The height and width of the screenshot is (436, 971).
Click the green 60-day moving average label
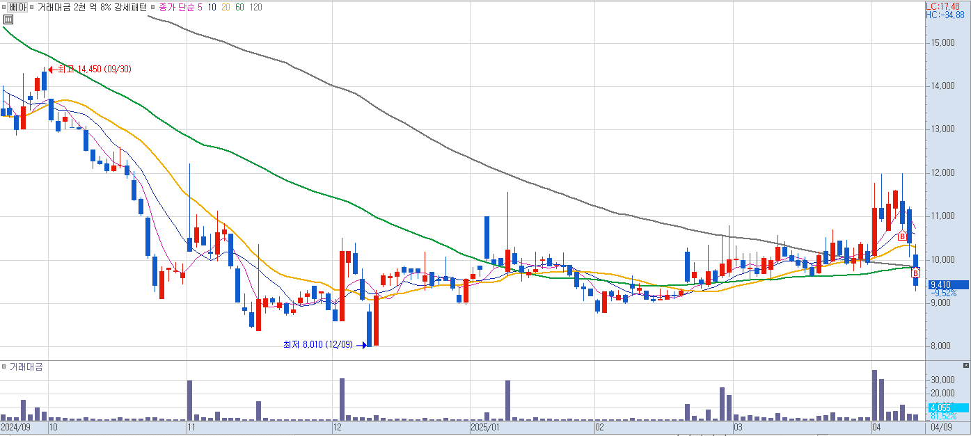tap(240, 7)
